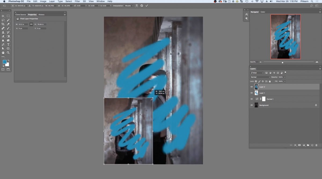Open the Filter menu
Image resolution: width=322 pixels, height=179 pixels.
[77, 1]
